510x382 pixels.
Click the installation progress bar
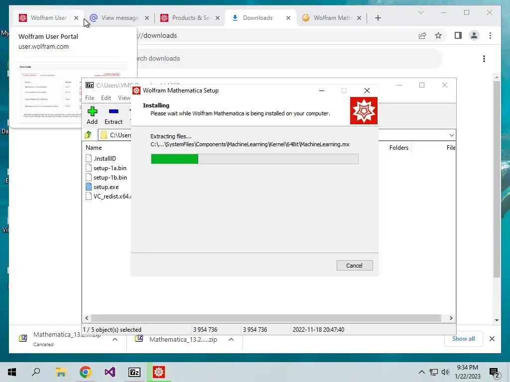point(255,159)
